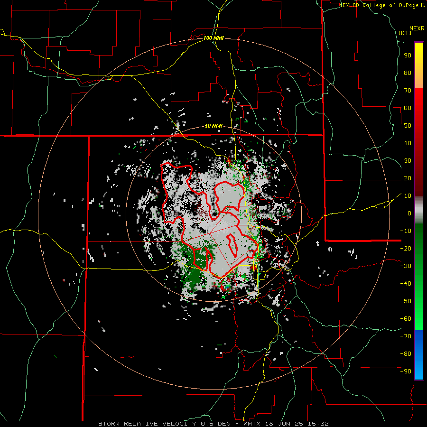Click the "-90" scale value
This screenshot has height=427, width=427.
(x=406, y=371)
